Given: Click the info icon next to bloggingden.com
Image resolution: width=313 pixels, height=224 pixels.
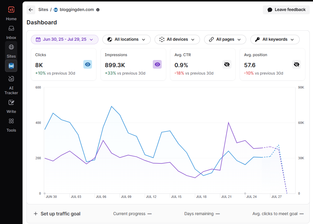Looking at the screenshot, I should click(98, 10).
